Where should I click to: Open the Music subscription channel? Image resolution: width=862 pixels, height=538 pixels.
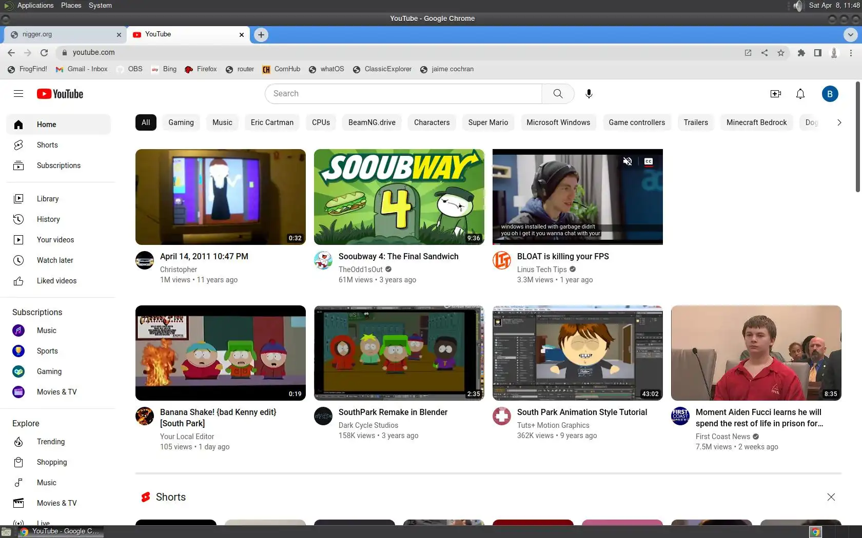(58, 330)
